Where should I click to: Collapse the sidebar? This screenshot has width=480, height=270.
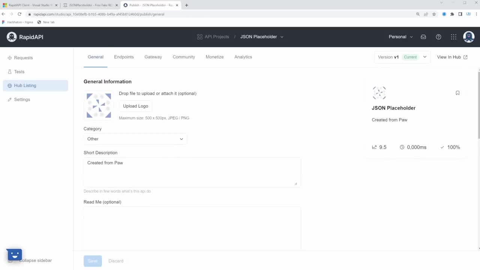pos(35,260)
